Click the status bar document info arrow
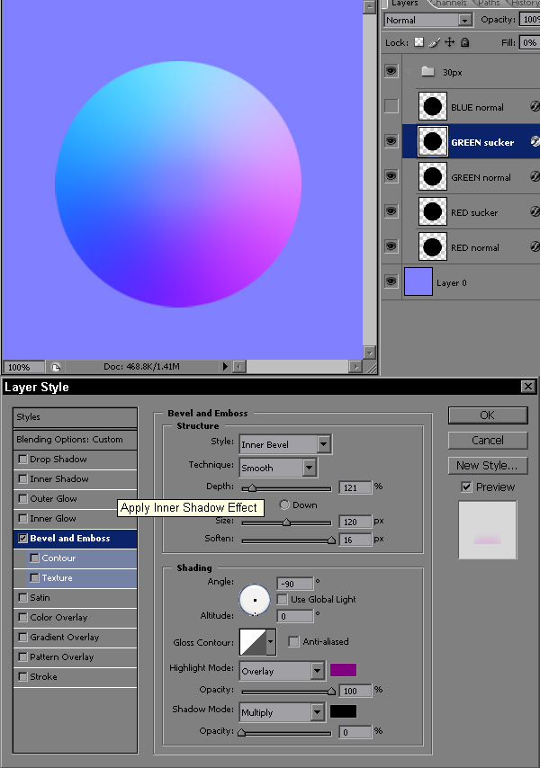 (x=225, y=367)
